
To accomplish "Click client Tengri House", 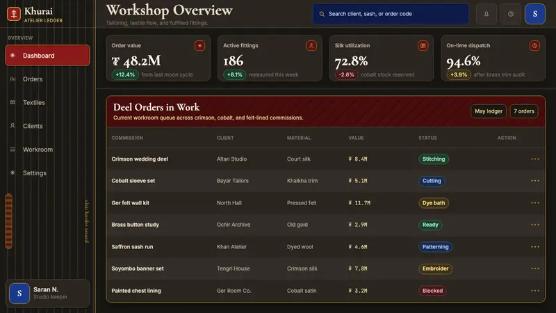I will tap(233, 268).
